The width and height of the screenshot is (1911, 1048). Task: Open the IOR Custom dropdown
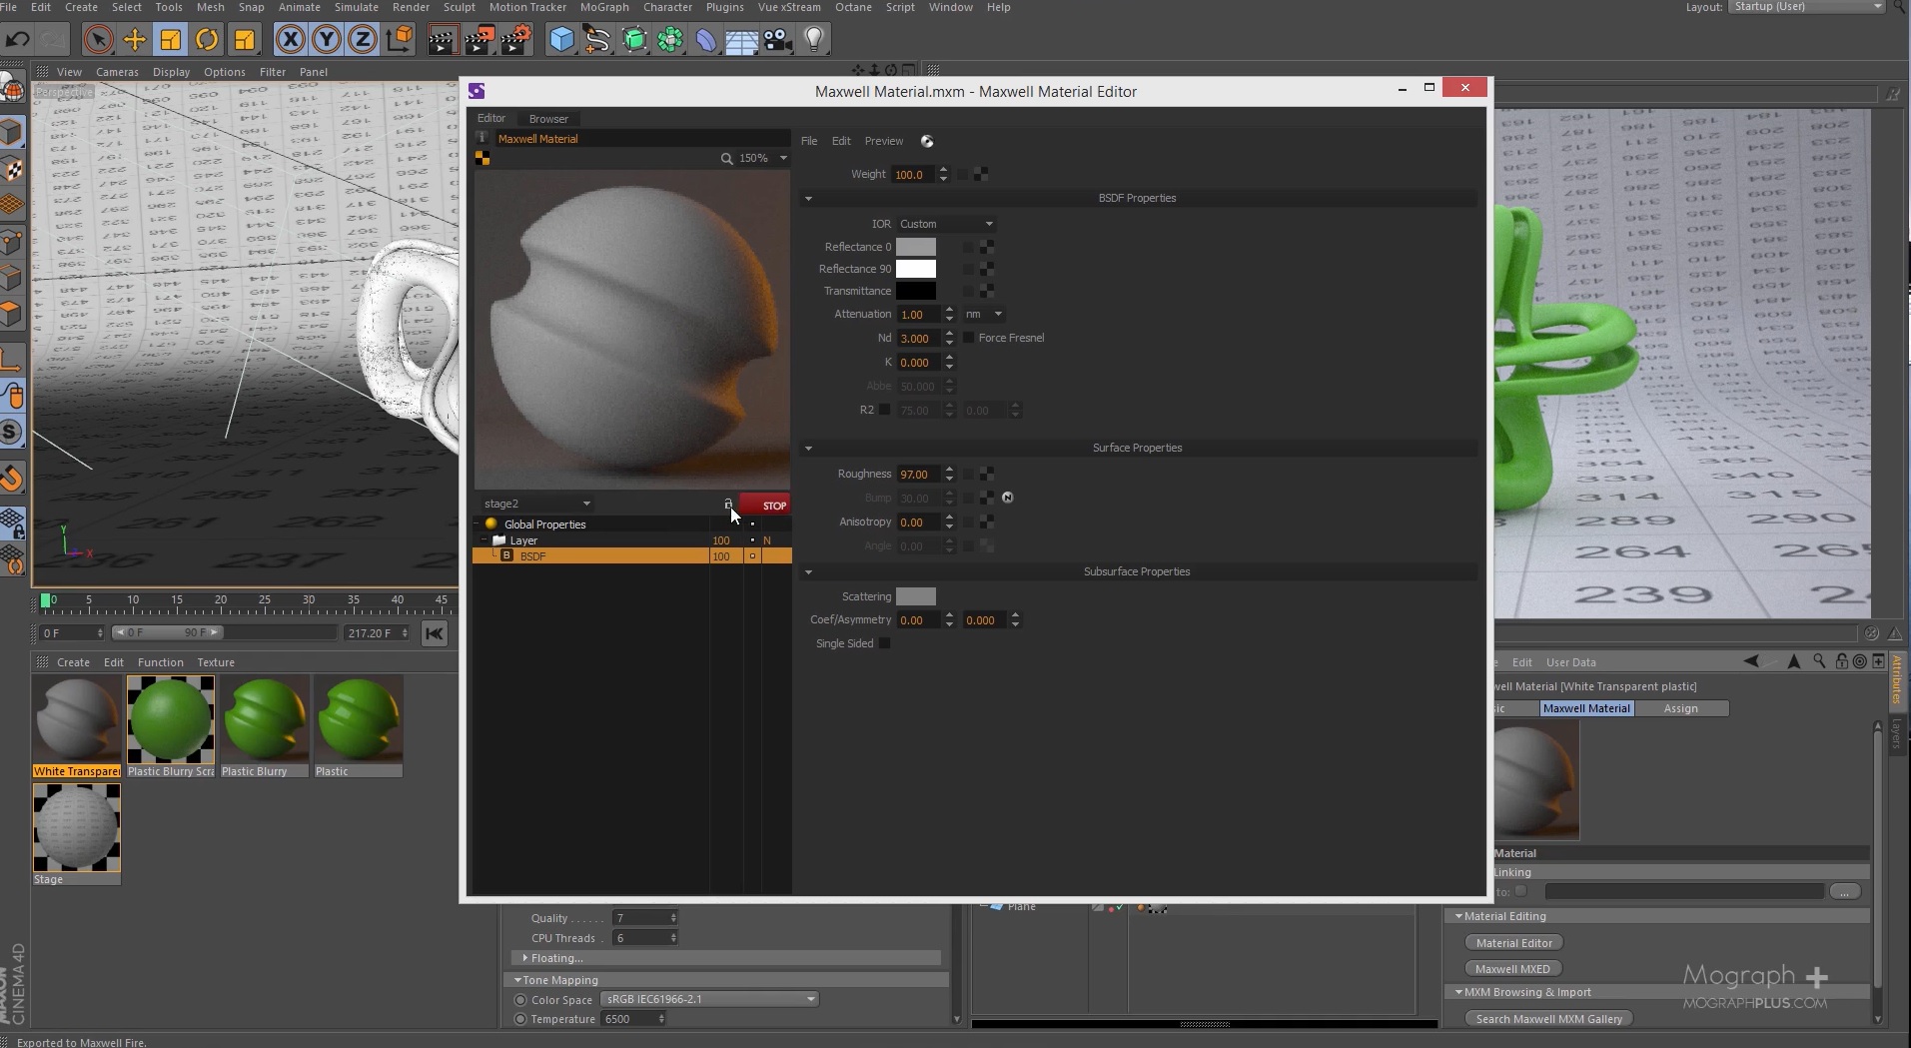[944, 223]
